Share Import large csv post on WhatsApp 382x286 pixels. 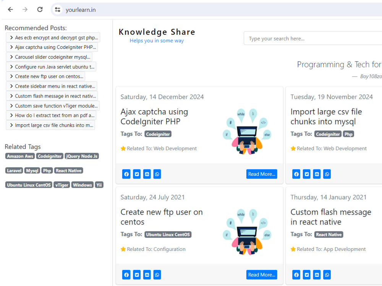327,174
